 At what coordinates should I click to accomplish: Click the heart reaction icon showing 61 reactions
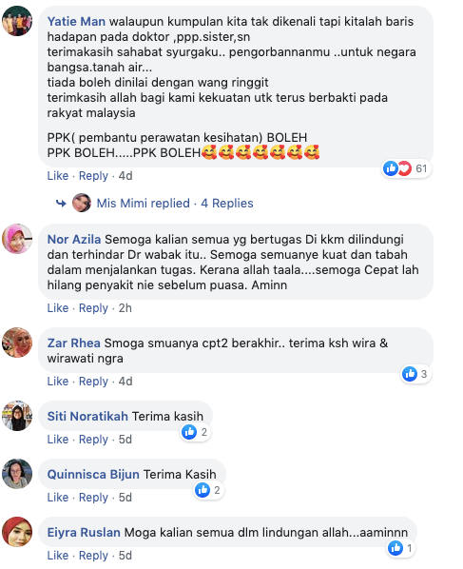(x=405, y=168)
